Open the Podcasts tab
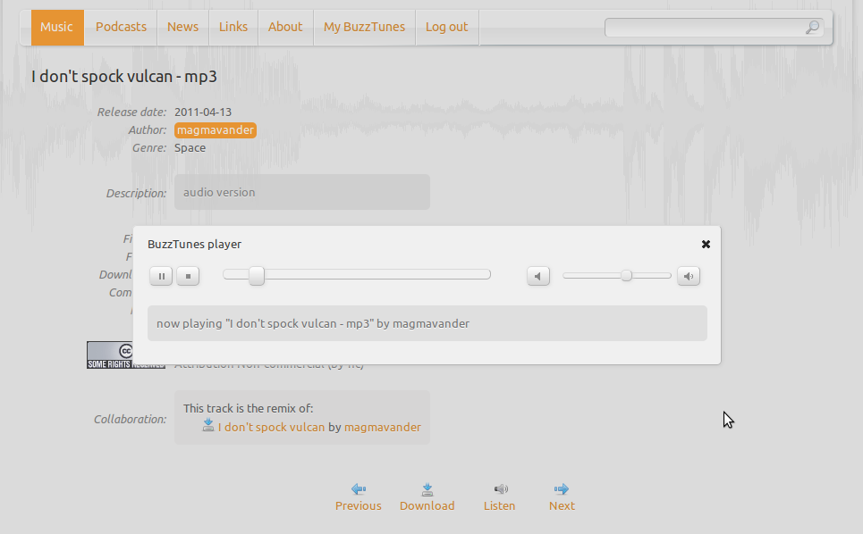Viewport: 863px width, 534px height. pos(121,28)
